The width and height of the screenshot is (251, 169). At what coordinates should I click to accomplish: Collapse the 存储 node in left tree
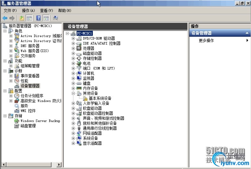pos(5,116)
